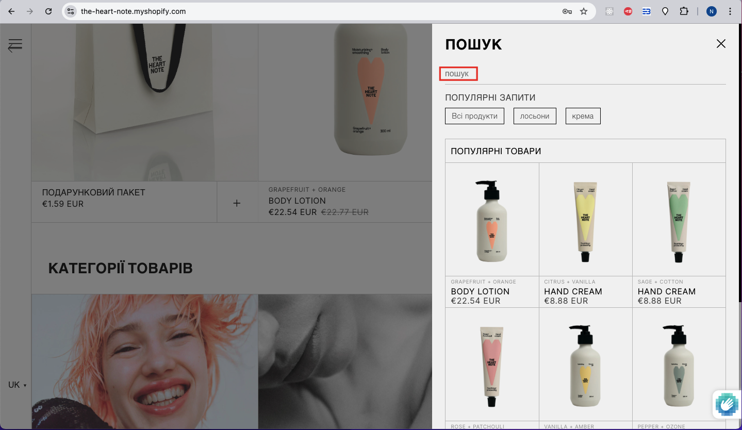Focus the address bar URL
The image size is (742, 430).
134,11
